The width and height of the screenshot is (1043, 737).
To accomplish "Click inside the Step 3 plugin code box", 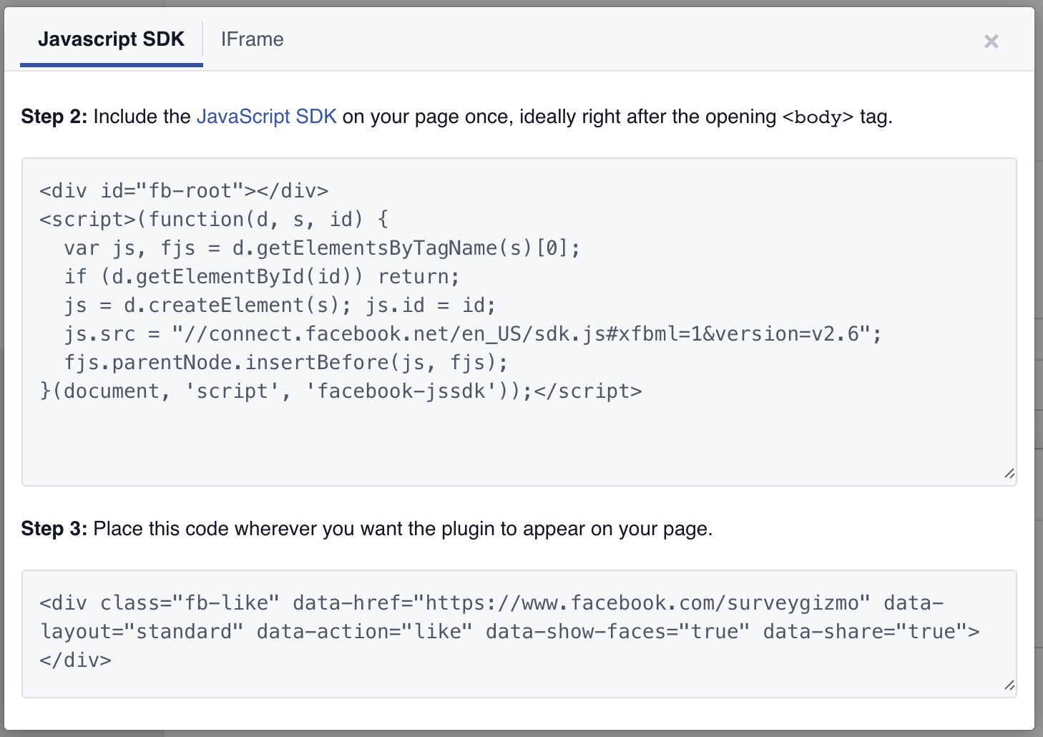I will tap(519, 634).
